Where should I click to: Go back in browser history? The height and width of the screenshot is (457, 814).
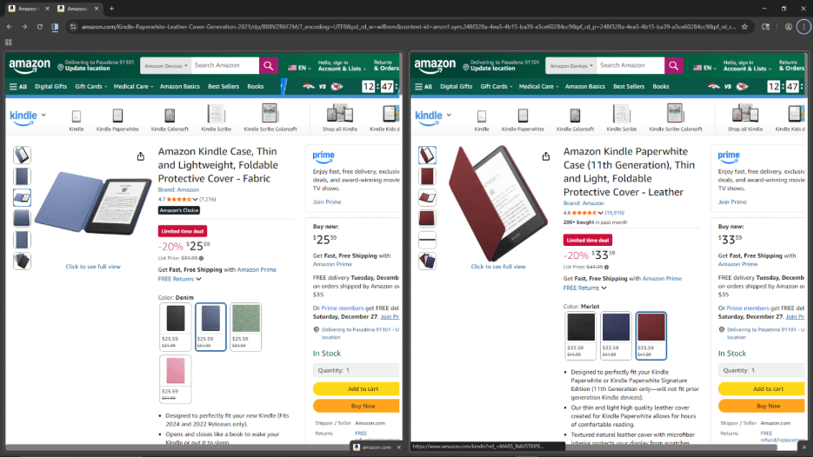pyautogui.click(x=10, y=26)
